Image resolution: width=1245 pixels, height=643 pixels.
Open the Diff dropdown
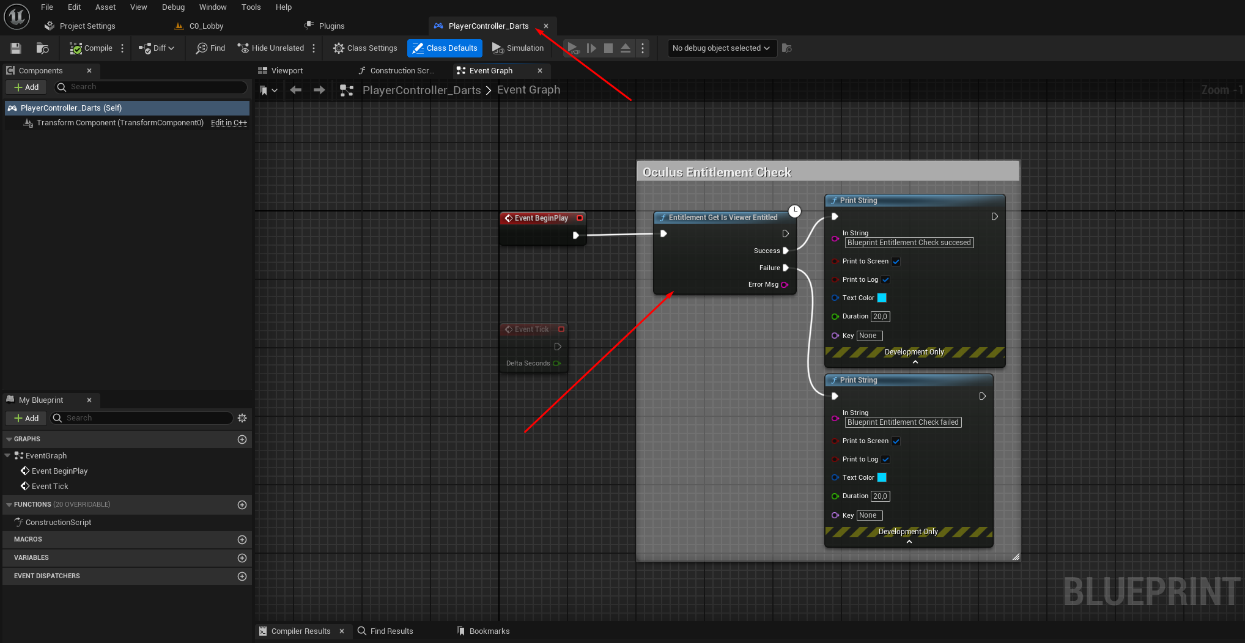coord(157,48)
